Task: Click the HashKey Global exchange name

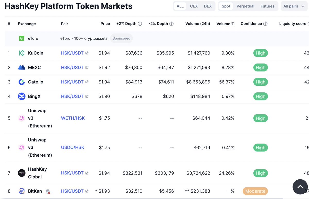Action: 37,173
